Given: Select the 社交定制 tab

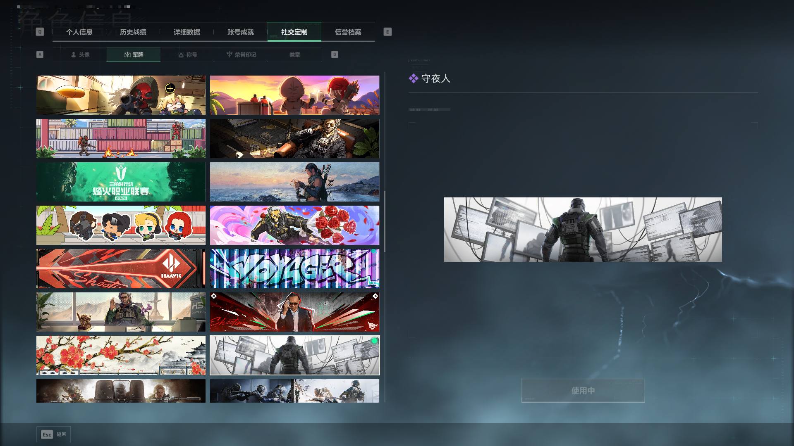Looking at the screenshot, I should 294,32.
